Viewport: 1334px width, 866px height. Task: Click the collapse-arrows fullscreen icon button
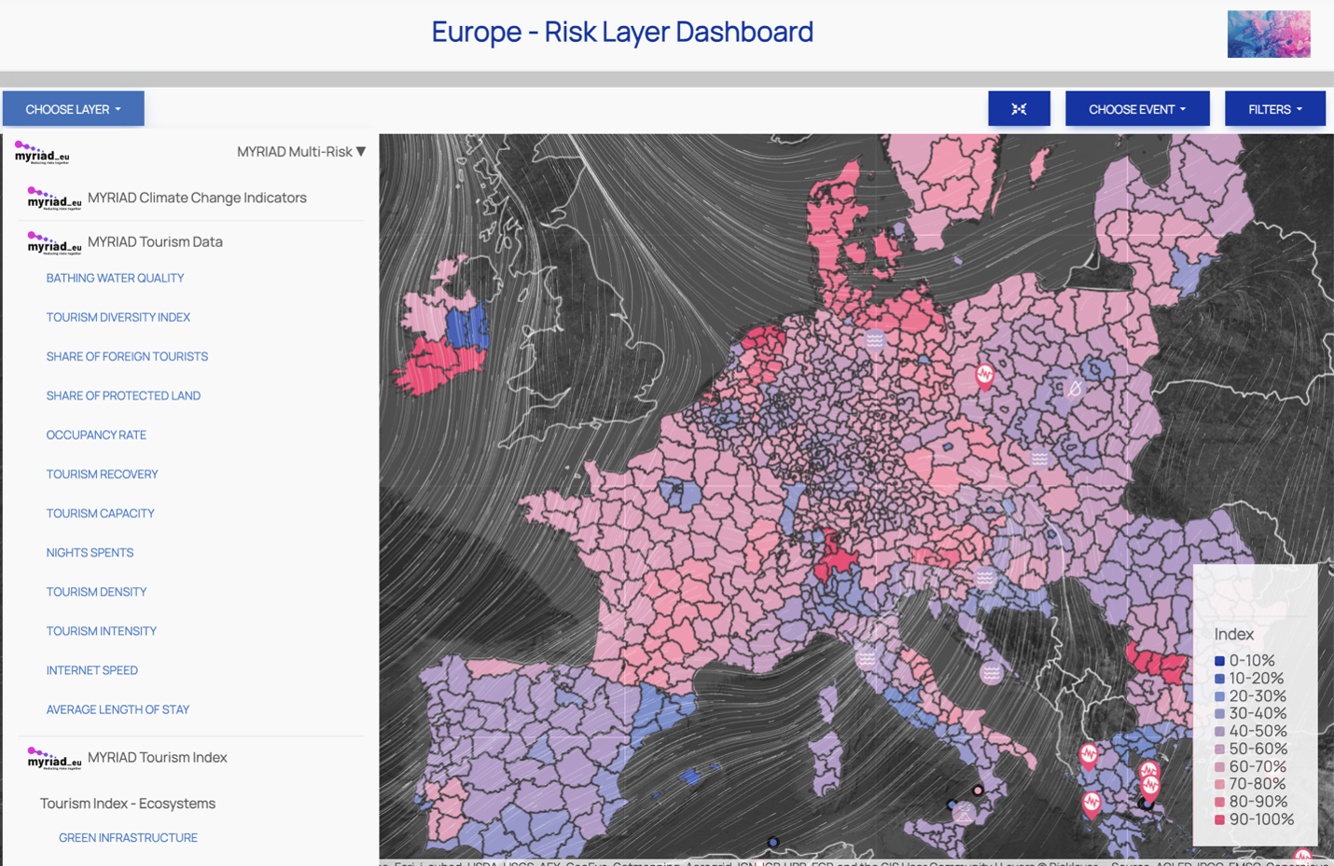[x=1019, y=109]
